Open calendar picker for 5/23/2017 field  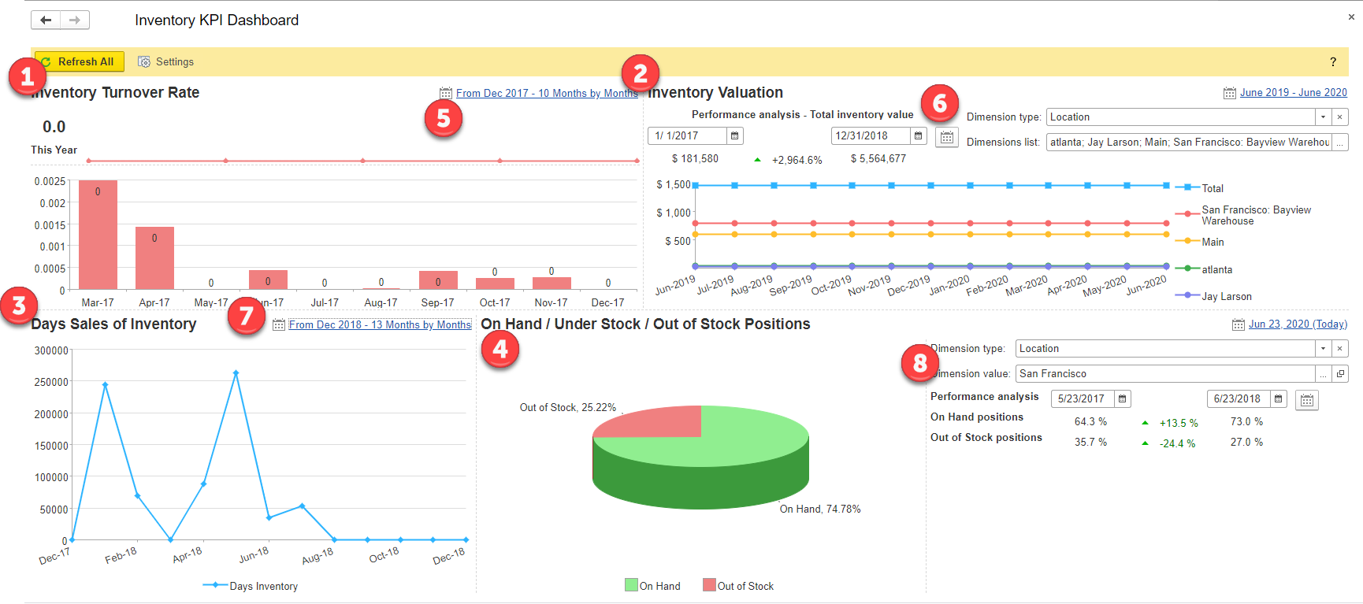tap(1123, 398)
